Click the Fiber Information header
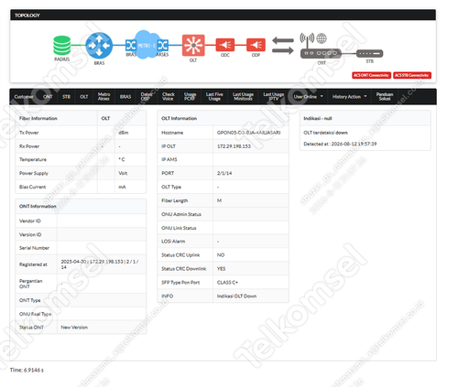 tap(38, 118)
